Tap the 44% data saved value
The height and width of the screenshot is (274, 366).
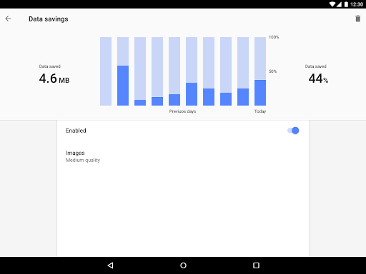tap(318, 78)
